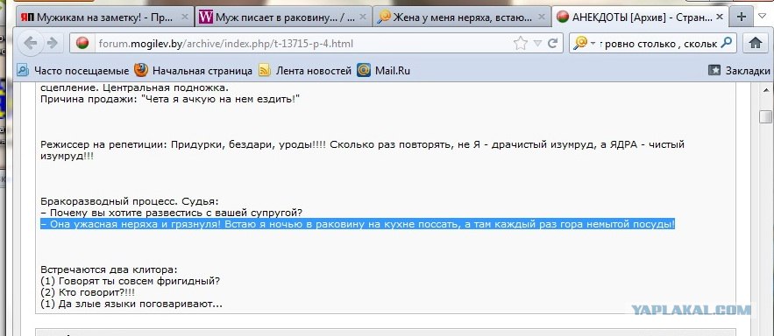Viewport: 774px width, 336px height.
Task: Open the 'Закладки' bookmarks menu
Action: click(x=740, y=71)
